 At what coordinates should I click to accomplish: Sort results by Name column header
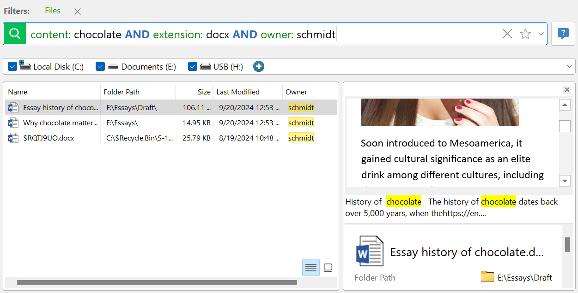pos(18,92)
